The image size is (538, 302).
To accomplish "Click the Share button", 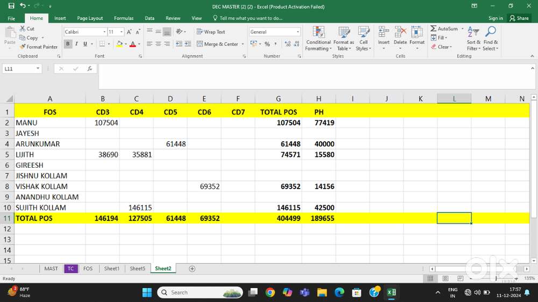I will [x=519, y=18].
